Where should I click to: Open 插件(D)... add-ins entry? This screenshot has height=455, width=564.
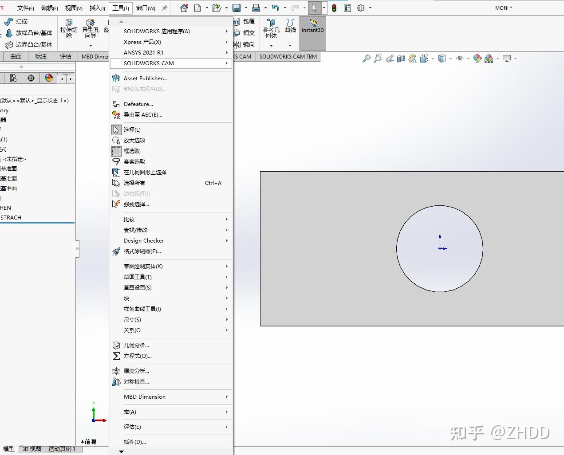pyautogui.click(x=171, y=442)
